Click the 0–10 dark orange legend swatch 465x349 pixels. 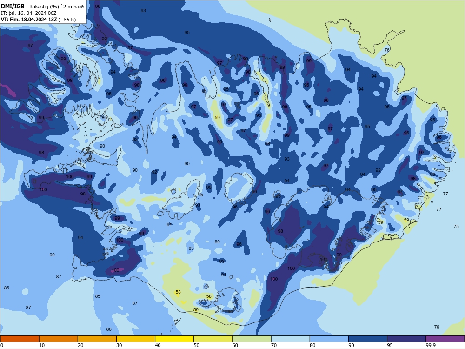[x=20, y=339]
